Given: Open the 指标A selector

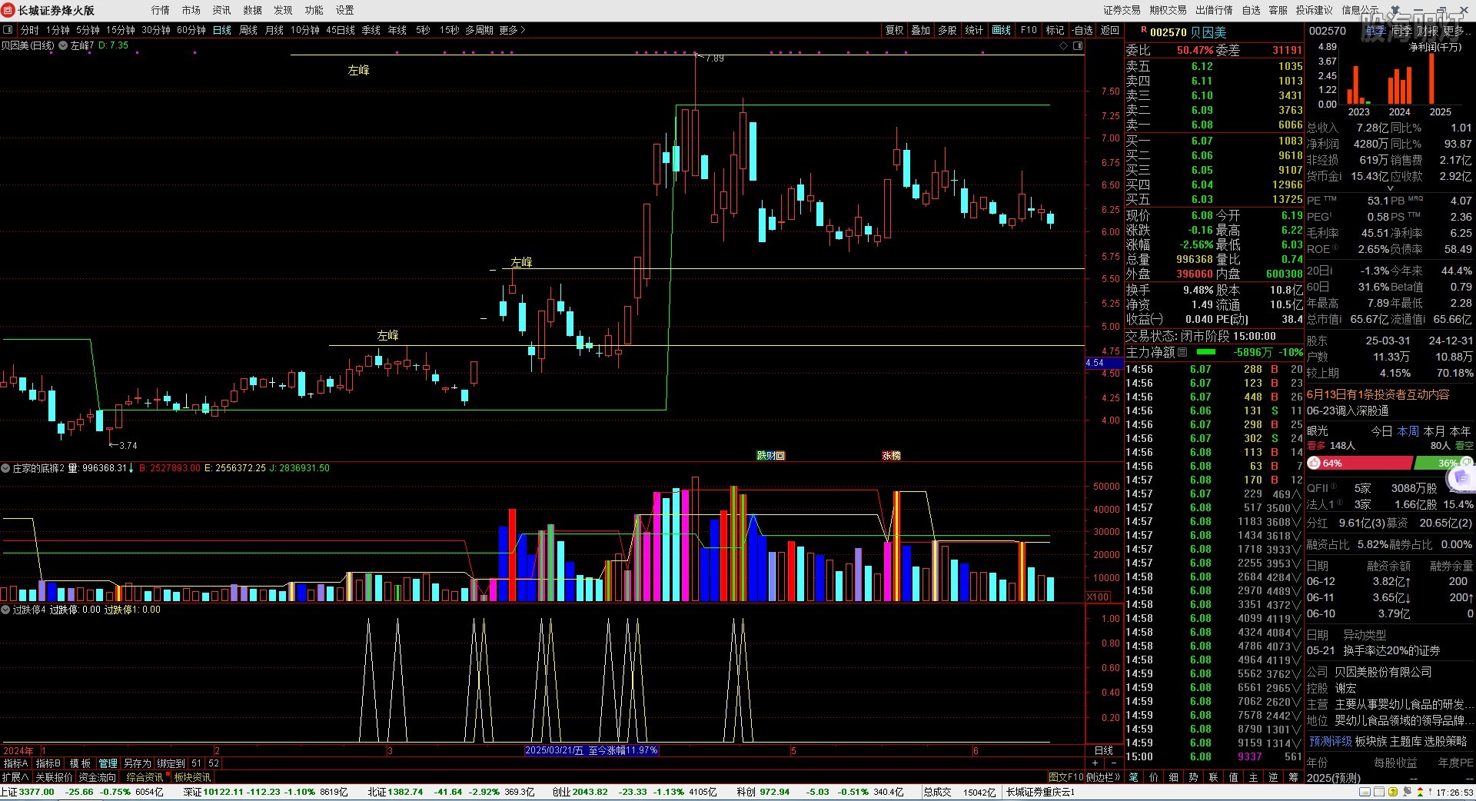Looking at the screenshot, I should pos(15,763).
